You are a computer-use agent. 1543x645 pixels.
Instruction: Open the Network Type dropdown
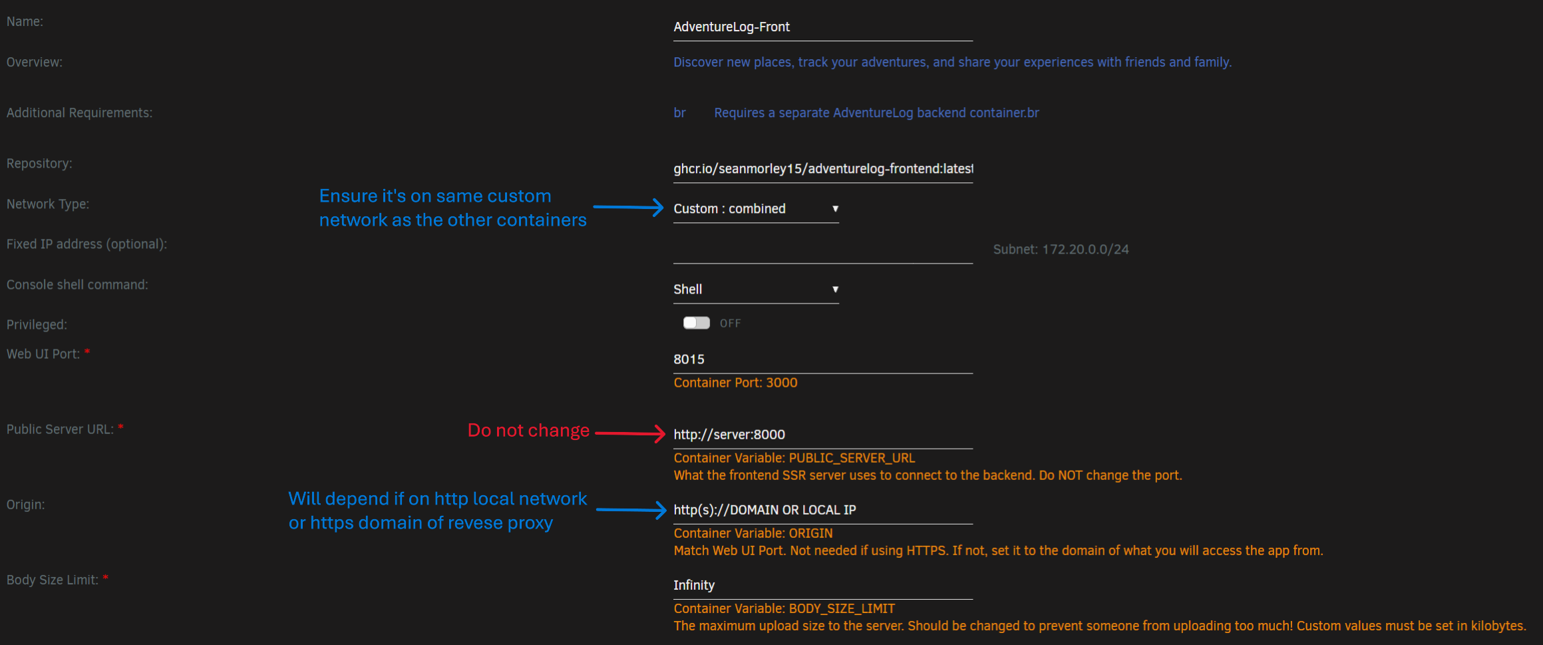(755, 209)
